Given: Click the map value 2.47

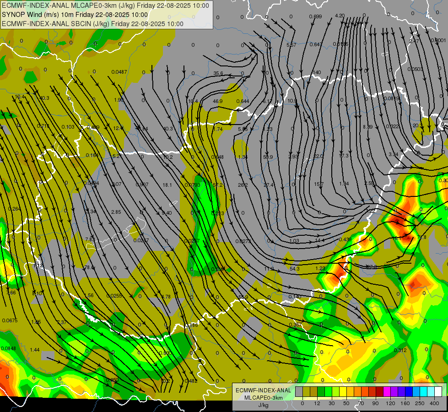Looking at the screenshot, I should [414, 42].
